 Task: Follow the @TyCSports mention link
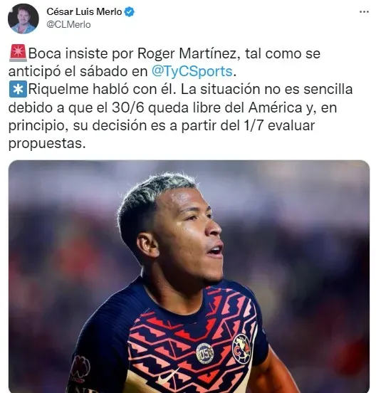[192, 71]
